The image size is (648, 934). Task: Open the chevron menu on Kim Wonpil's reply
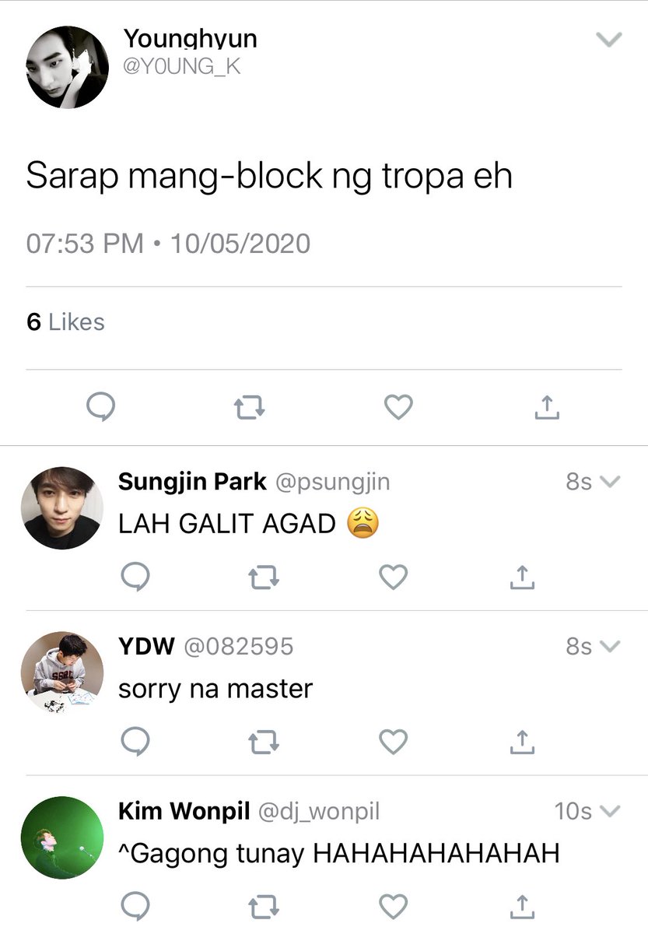click(x=611, y=812)
